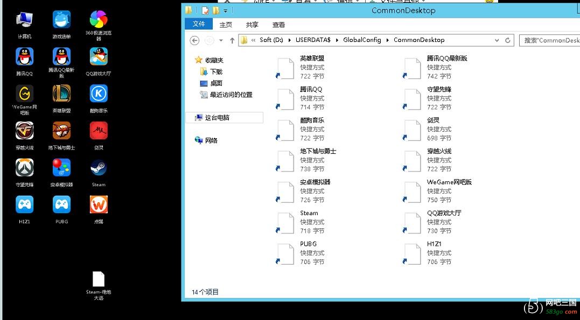
Task: Open the 文件 ribbon tab
Action: click(x=199, y=24)
